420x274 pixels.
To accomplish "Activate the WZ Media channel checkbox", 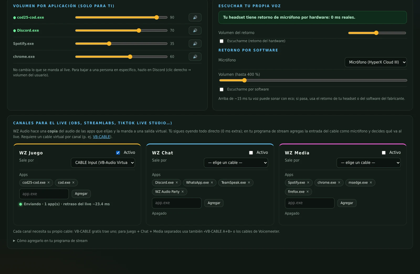I will point(384,153).
